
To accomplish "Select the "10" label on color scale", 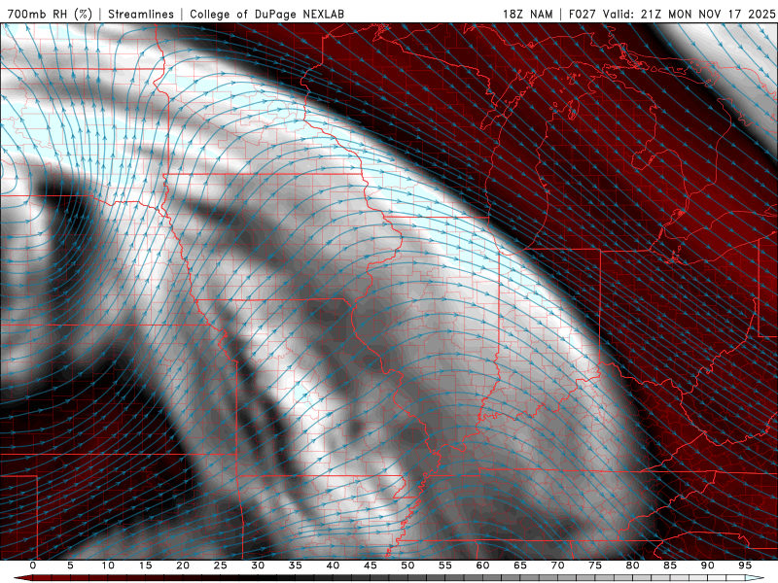I will coord(108,566).
